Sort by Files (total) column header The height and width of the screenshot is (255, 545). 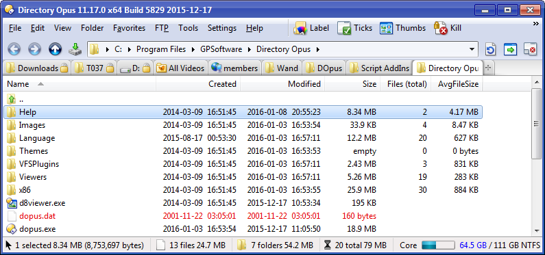tap(405, 84)
